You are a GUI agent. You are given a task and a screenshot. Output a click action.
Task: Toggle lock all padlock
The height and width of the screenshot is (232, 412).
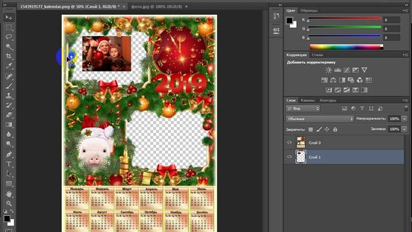[335, 130]
